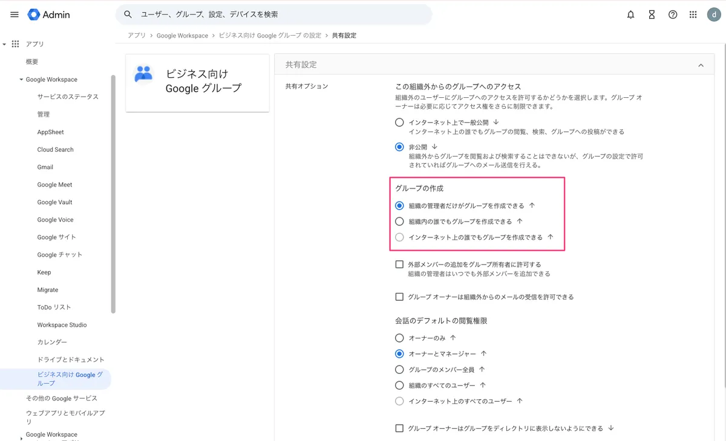Open 管理 in the sidebar
This screenshot has height=441, width=726.
[x=44, y=114]
